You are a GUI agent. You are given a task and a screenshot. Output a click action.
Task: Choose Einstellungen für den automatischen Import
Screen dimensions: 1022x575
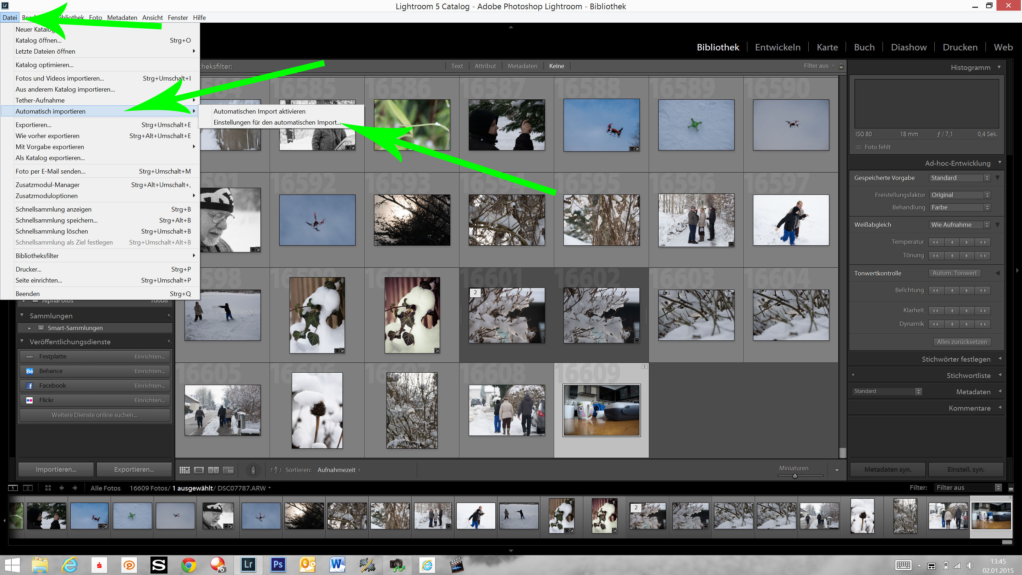(x=277, y=122)
